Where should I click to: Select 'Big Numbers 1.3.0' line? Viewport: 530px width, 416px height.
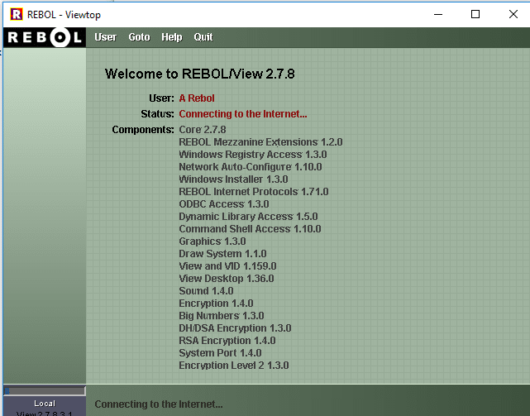222,316
